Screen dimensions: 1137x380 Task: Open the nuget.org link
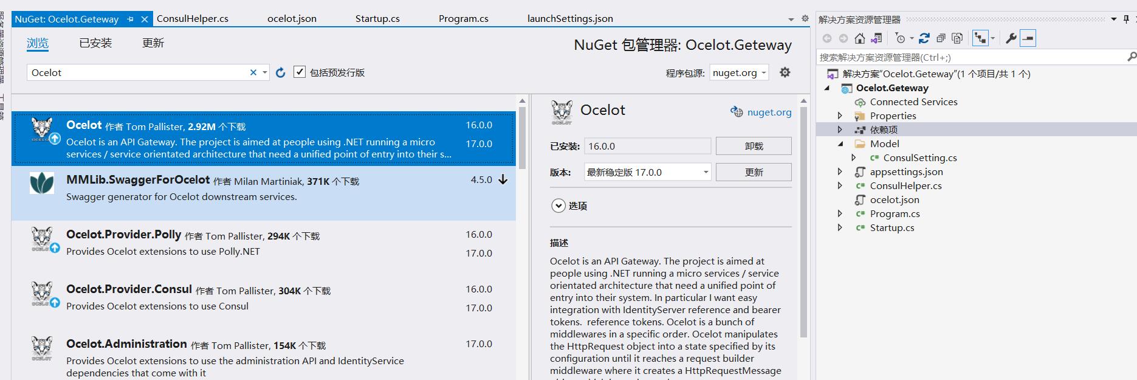tap(769, 112)
